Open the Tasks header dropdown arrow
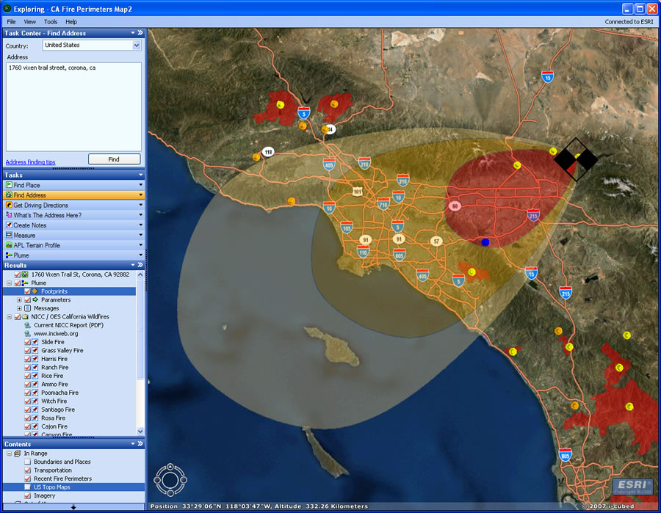Image resolution: width=661 pixels, height=513 pixels. coord(140,175)
